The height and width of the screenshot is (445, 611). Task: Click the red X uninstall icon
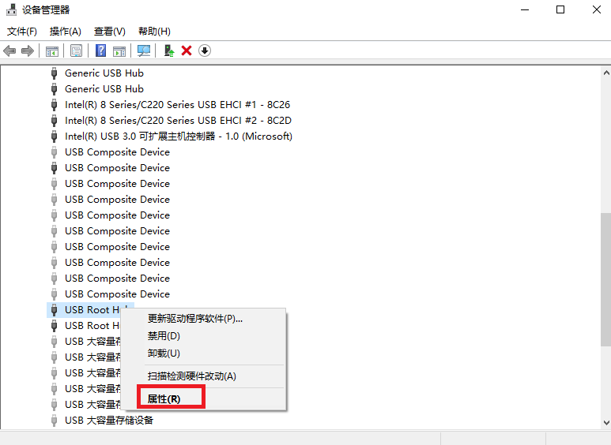[x=187, y=50]
